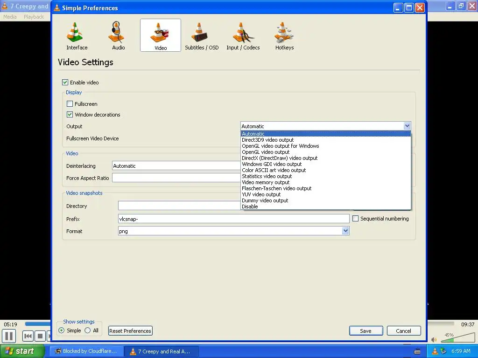Viewport: 478px width, 358px height.
Task: Click the Force Aspect Ratio field
Action: pyautogui.click(x=176, y=178)
